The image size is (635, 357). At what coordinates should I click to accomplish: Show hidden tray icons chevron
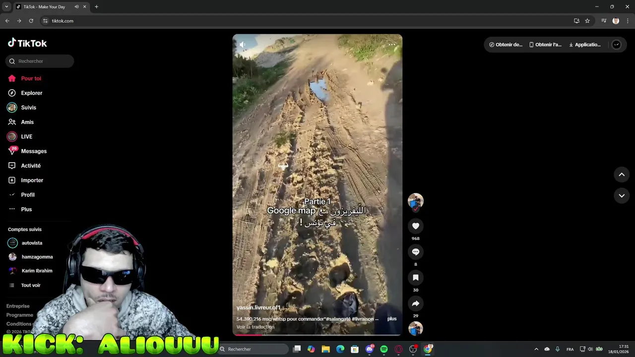click(536, 349)
